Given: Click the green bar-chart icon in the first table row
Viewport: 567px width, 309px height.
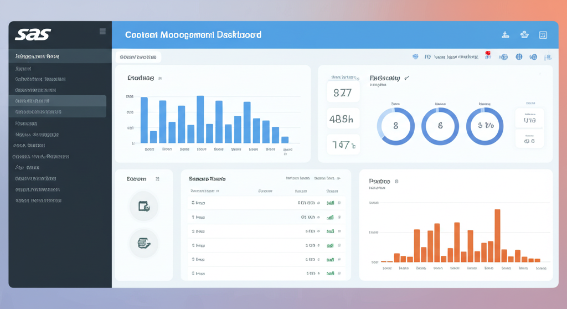Looking at the screenshot, I should click(330, 203).
